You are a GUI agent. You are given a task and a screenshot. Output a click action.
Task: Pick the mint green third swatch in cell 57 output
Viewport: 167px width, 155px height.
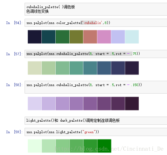63,68
